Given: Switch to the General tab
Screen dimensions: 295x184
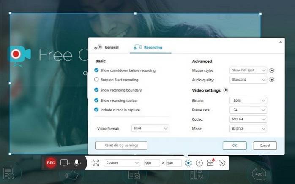Looking at the screenshot, I should pos(107,47).
